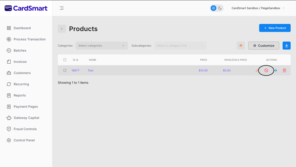Switch to light mode sun icon
Screen dimensions: 296x167
pyautogui.click(x=213, y=8)
